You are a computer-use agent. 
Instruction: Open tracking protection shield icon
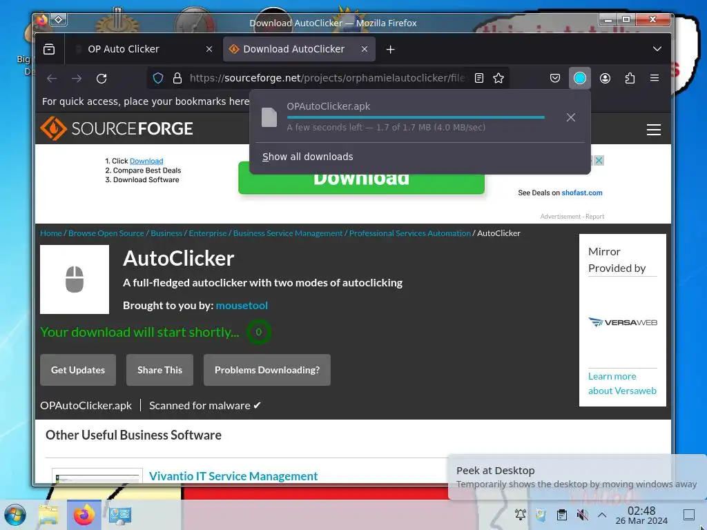158,78
